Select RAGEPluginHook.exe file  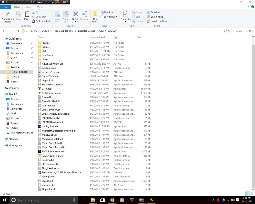(x=53, y=152)
